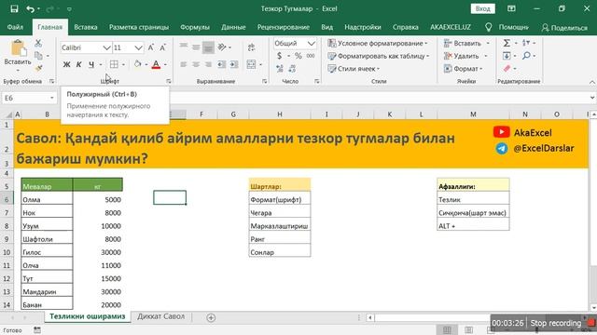This screenshot has width=597, height=335.
Task: Click the Помощник lightbulb search
Action: click(507, 27)
